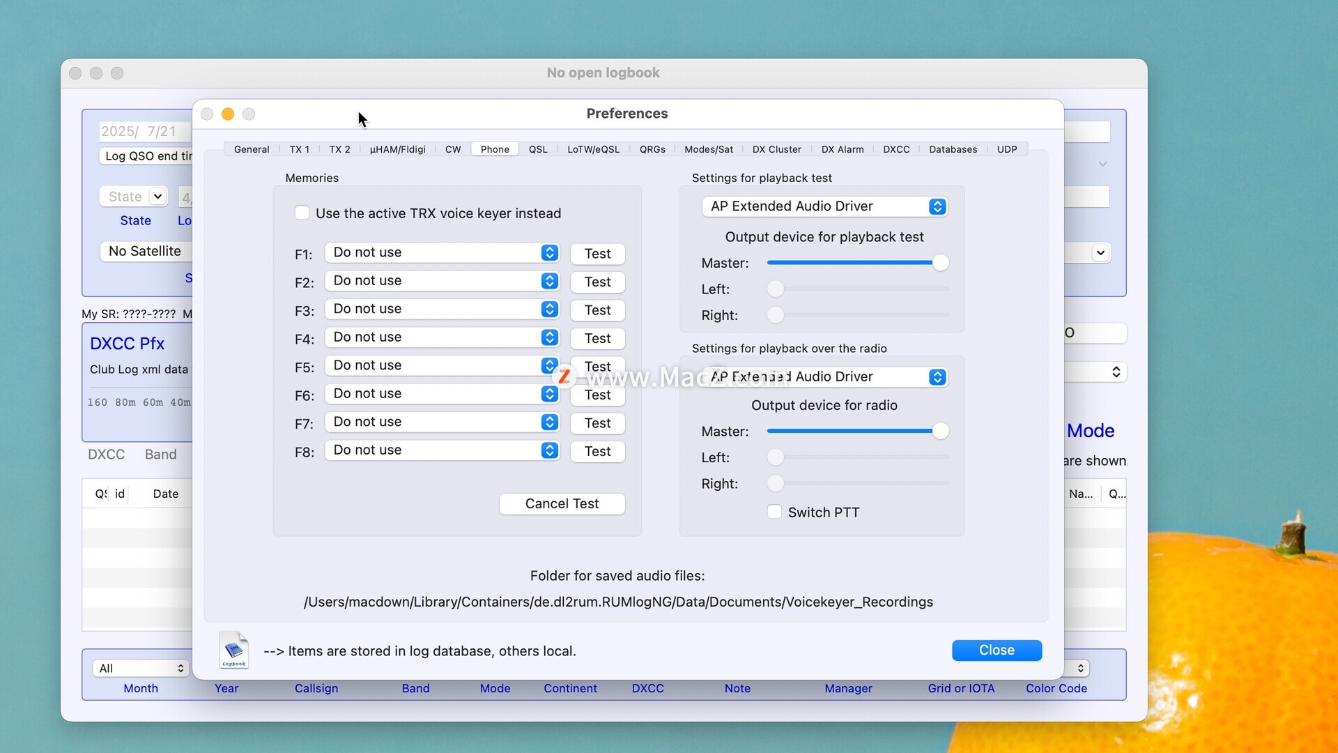Screen dimensions: 1338x753
Task: Click the No Satellite selector
Action: coord(146,251)
